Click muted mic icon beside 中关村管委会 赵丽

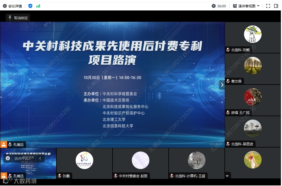(x=116, y=176)
